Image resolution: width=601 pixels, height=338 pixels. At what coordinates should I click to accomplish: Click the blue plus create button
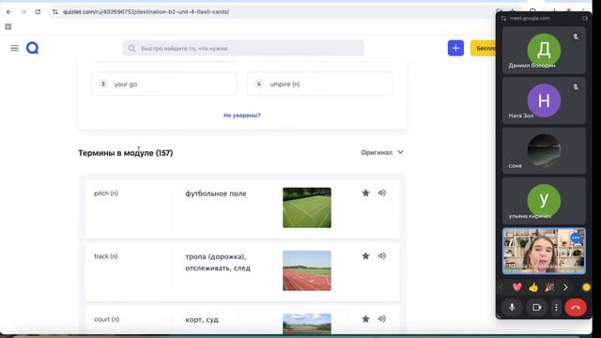tap(455, 48)
